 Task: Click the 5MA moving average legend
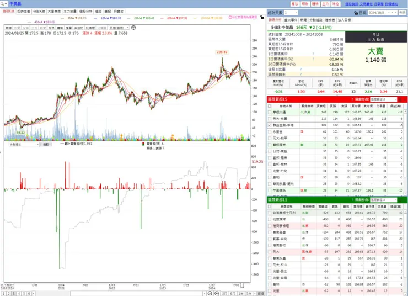click(x=74, y=18)
